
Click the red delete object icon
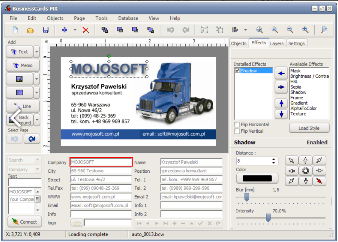click(x=86, y=30)
